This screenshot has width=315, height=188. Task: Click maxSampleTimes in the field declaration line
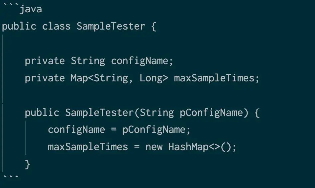coord(214,78)
